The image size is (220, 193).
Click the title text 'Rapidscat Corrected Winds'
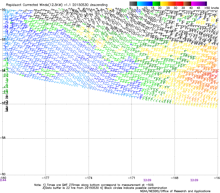[27, 5]
